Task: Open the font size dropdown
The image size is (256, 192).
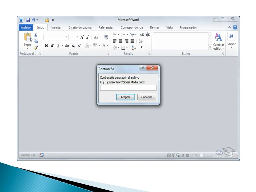Action: (x=77, y=37)
